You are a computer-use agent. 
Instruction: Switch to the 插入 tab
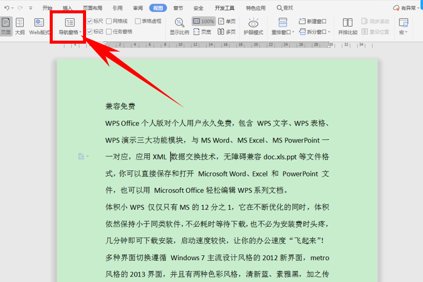pos(67,8)
